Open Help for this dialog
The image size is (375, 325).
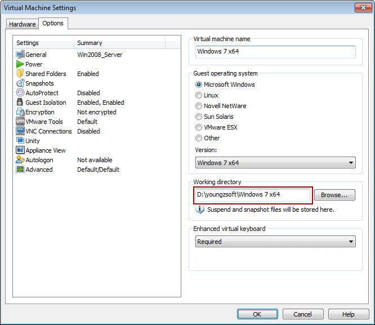pos(349,314)
